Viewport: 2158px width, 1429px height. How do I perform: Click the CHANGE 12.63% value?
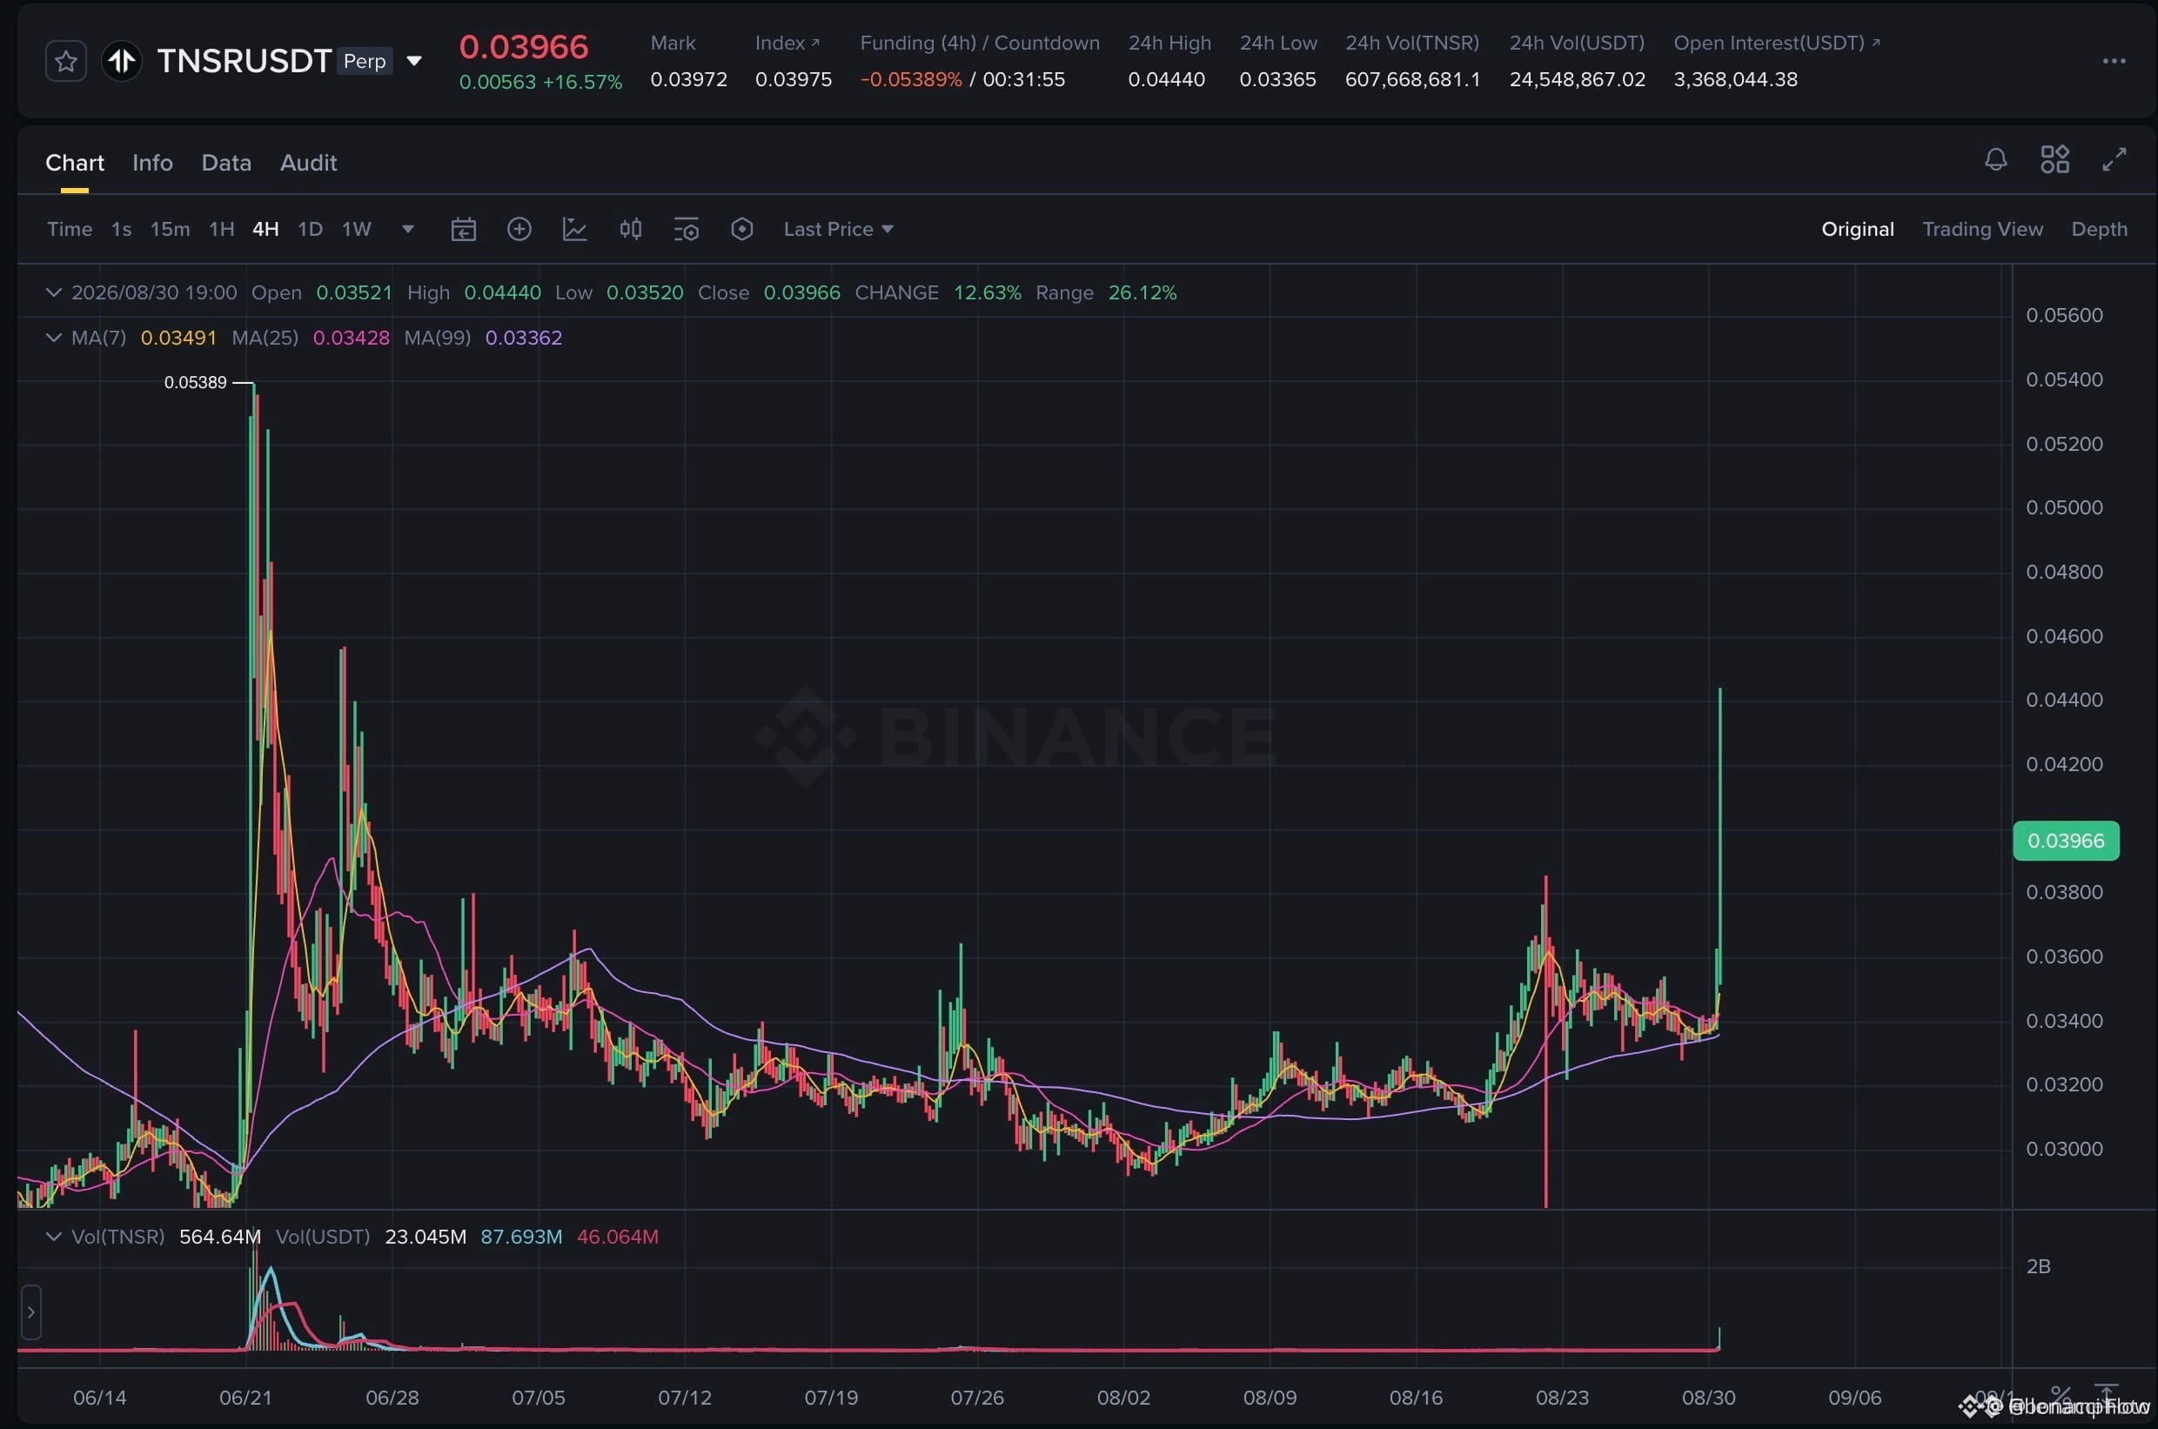click(x=987, y=292)
